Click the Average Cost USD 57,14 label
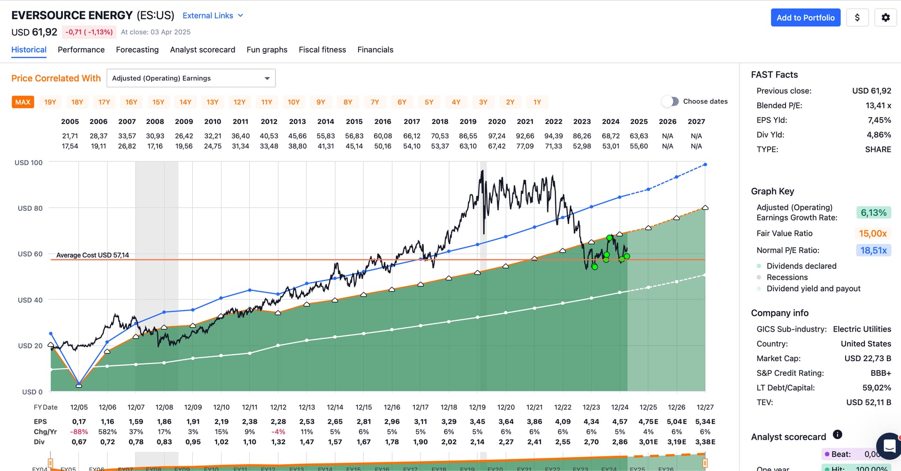 [92, 255]
